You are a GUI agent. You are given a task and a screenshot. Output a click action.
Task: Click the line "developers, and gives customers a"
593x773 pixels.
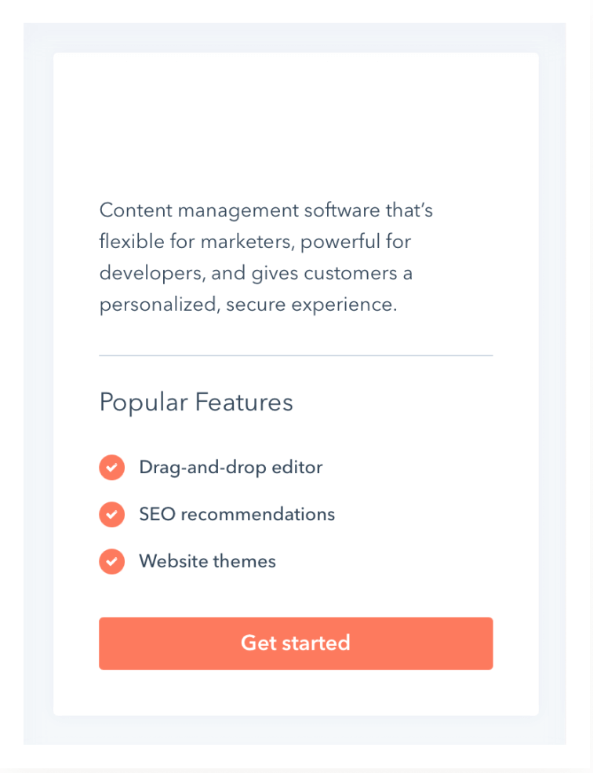256,274
